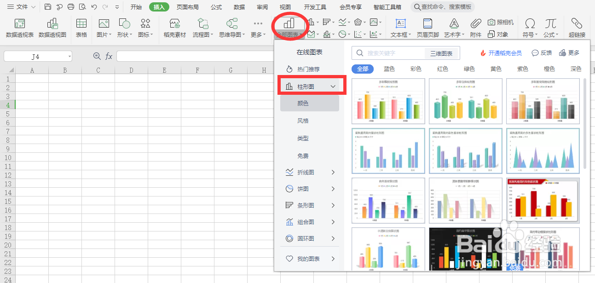Viewport: 595px width, 283px height.
Task: Filter charts by 紫色 purple
Action: pyautogui.click(x=523, y=69)
